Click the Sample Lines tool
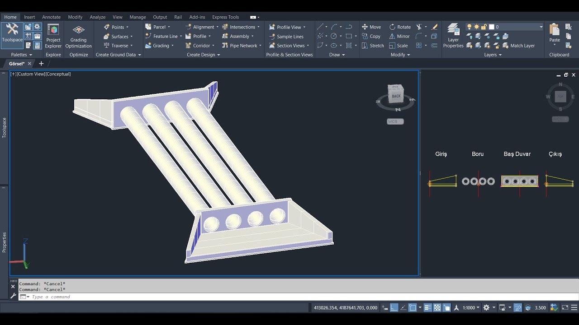Image resolution: width=579 pixels, height=325 pixels. point(286,37)
